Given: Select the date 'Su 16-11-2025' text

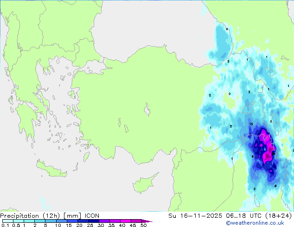Looking at the screenshot, I should coord(195,216).
